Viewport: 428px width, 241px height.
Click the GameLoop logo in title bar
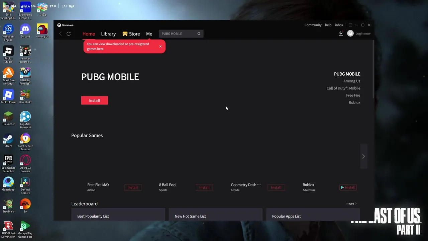click(65, 25)
